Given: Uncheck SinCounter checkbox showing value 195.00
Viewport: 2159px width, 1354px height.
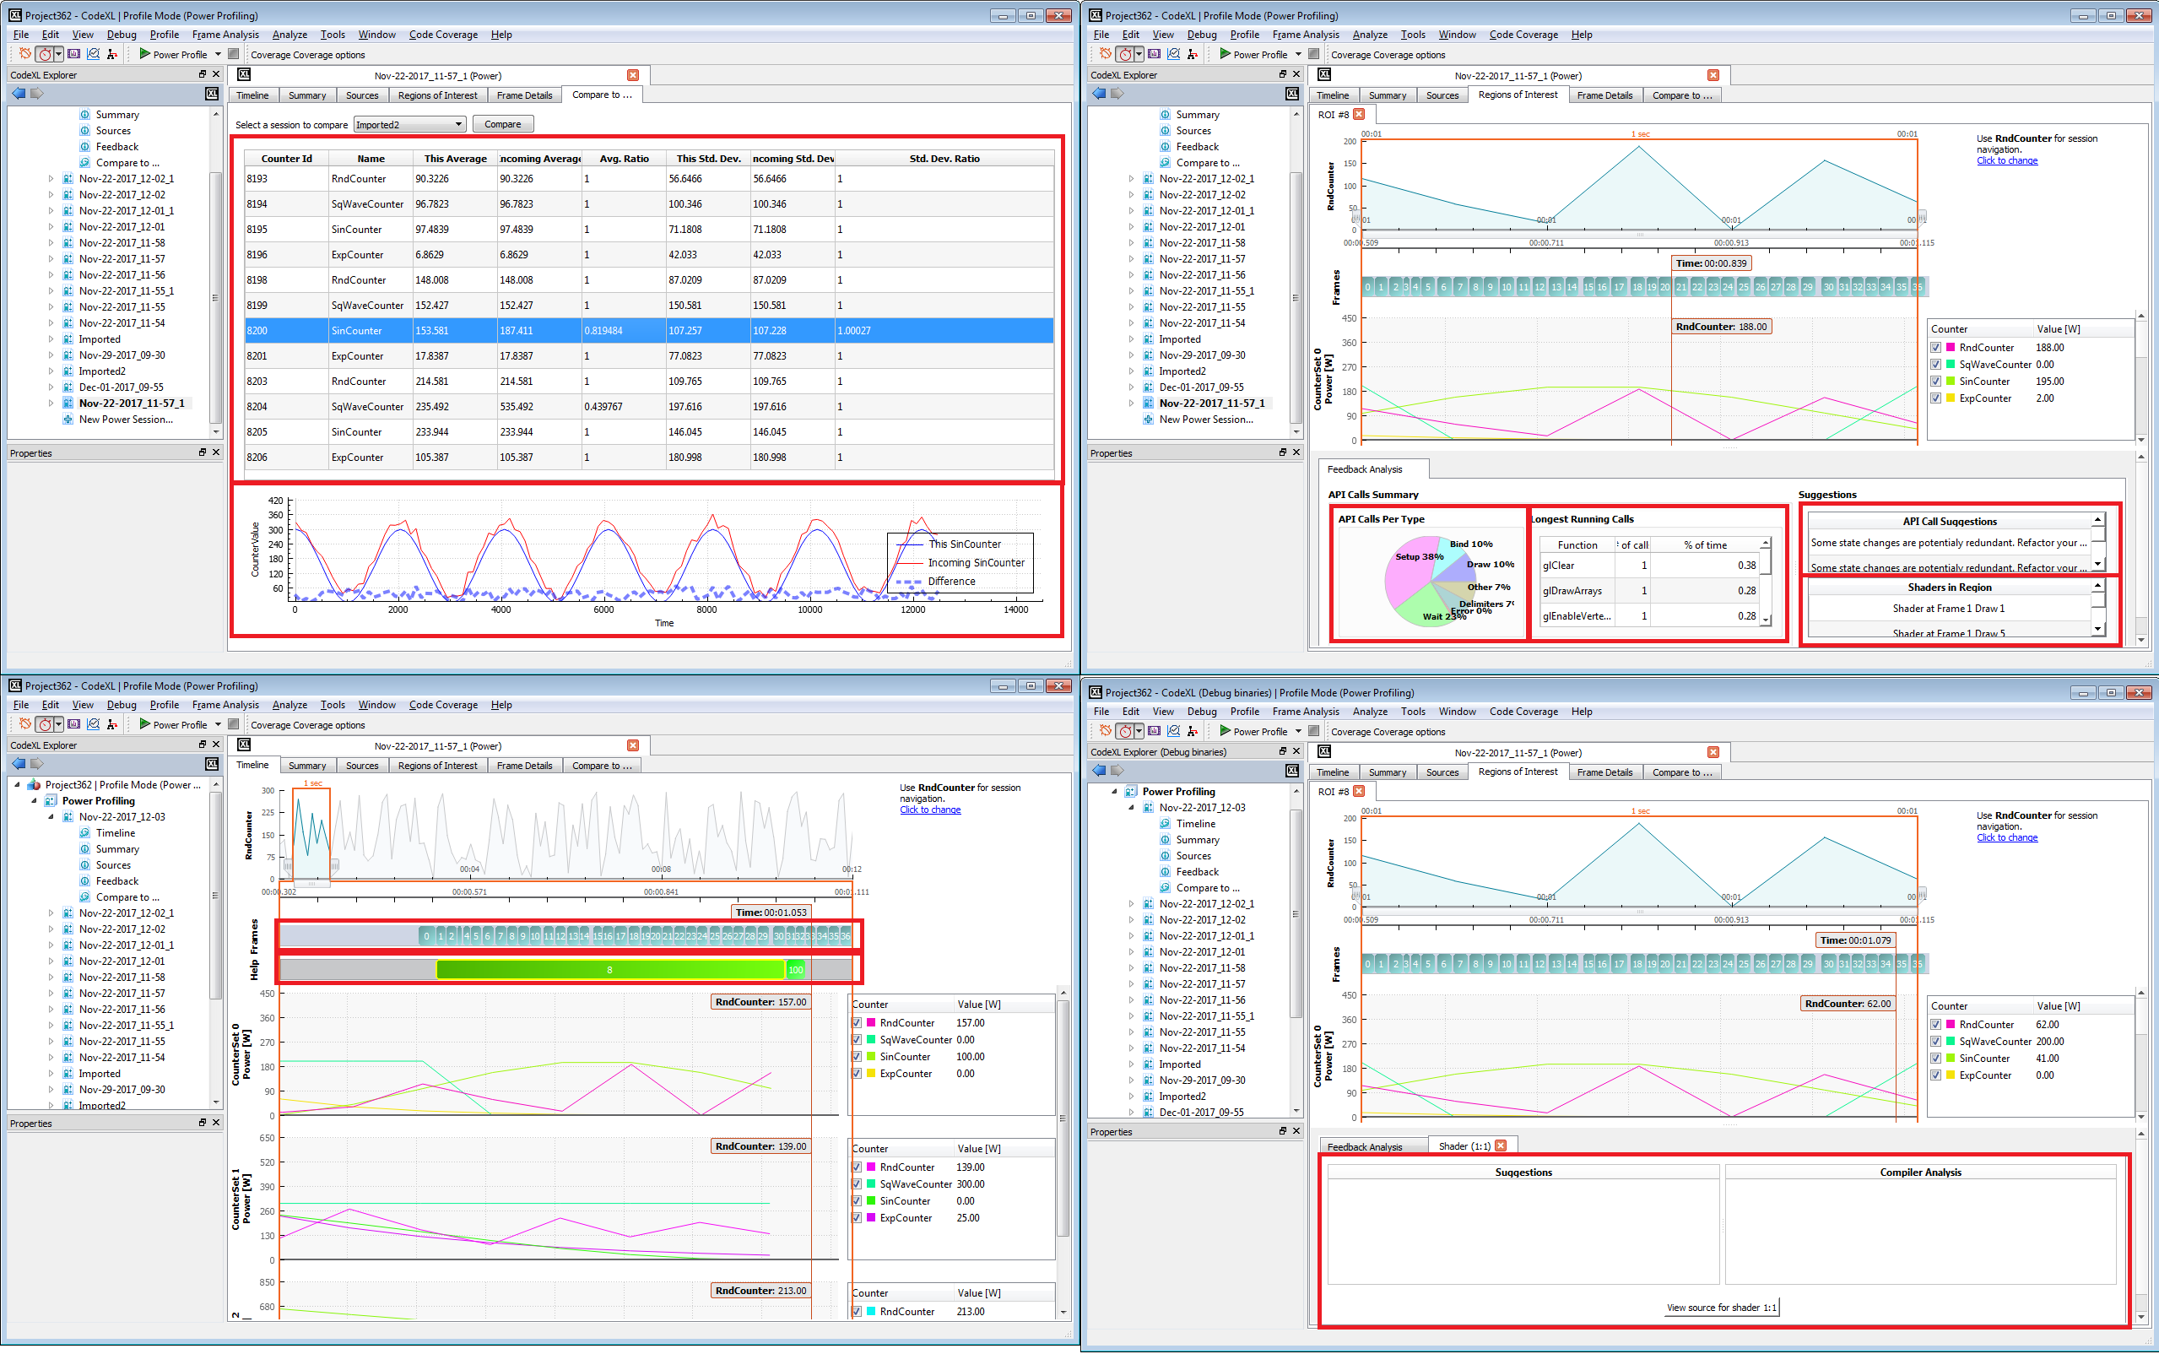Looking at the screenshot, I should [1935, 382].
